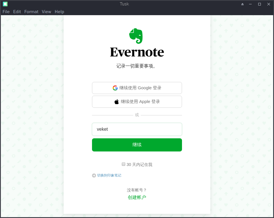Click the tagline 记录一切重要事项。
Screen dimensions: 274x218
pos(136,66)
